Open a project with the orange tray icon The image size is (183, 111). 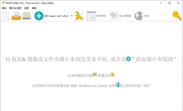click(16, 16)
